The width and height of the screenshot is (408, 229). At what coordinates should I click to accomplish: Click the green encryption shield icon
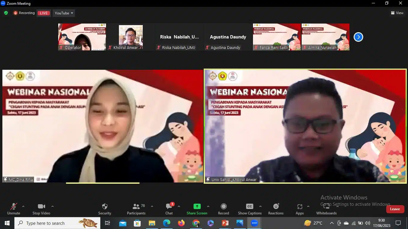[6, 13]
